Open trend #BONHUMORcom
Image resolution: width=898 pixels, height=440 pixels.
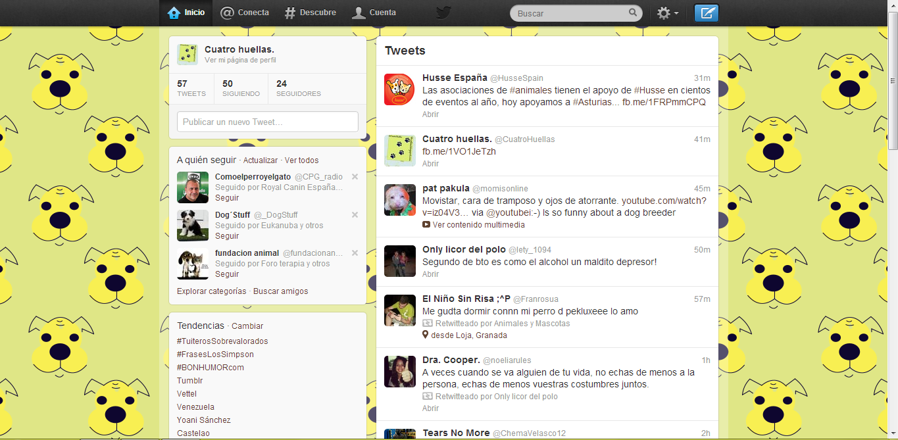pos(211,368)
